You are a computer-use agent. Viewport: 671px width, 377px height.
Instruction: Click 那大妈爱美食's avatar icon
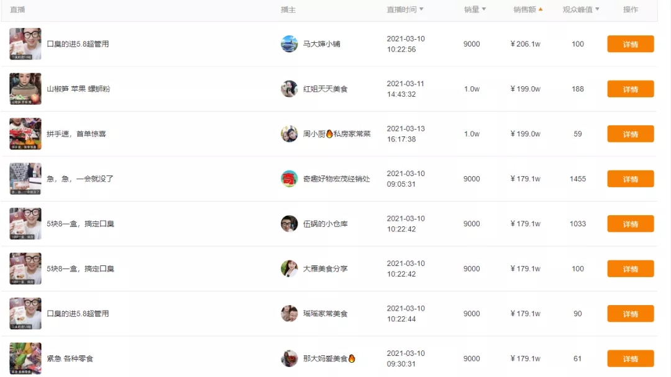290,358
